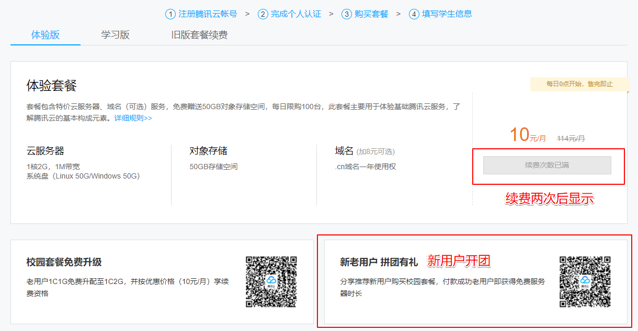The width and height of the screenshot is (638, 331).
Task: Click the 体验套餐 heading
Action: (52, 86)
